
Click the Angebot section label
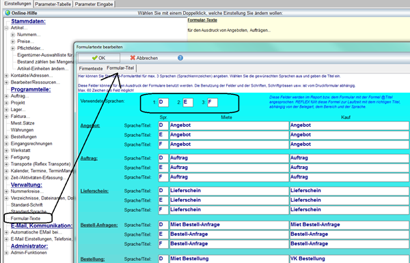[x=90, y=125]
